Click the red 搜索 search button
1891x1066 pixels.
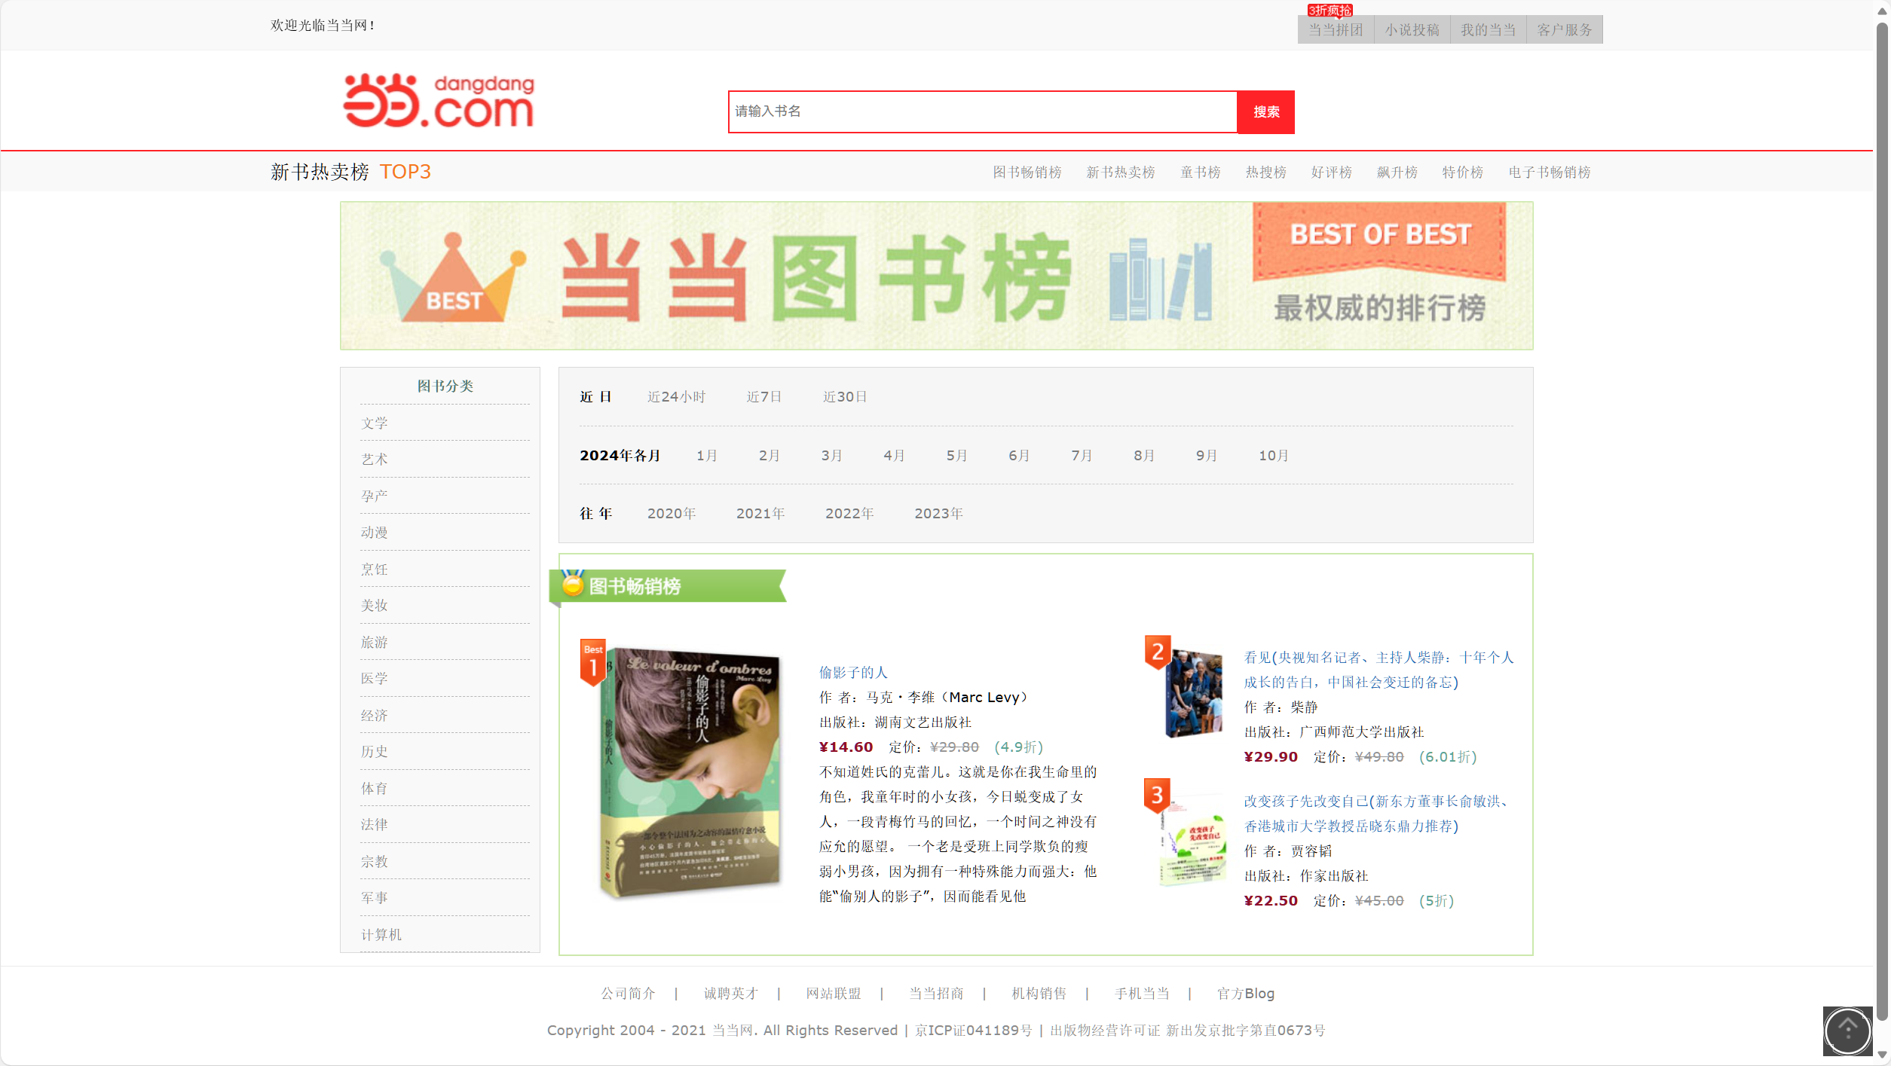[x=1265, y=112]
